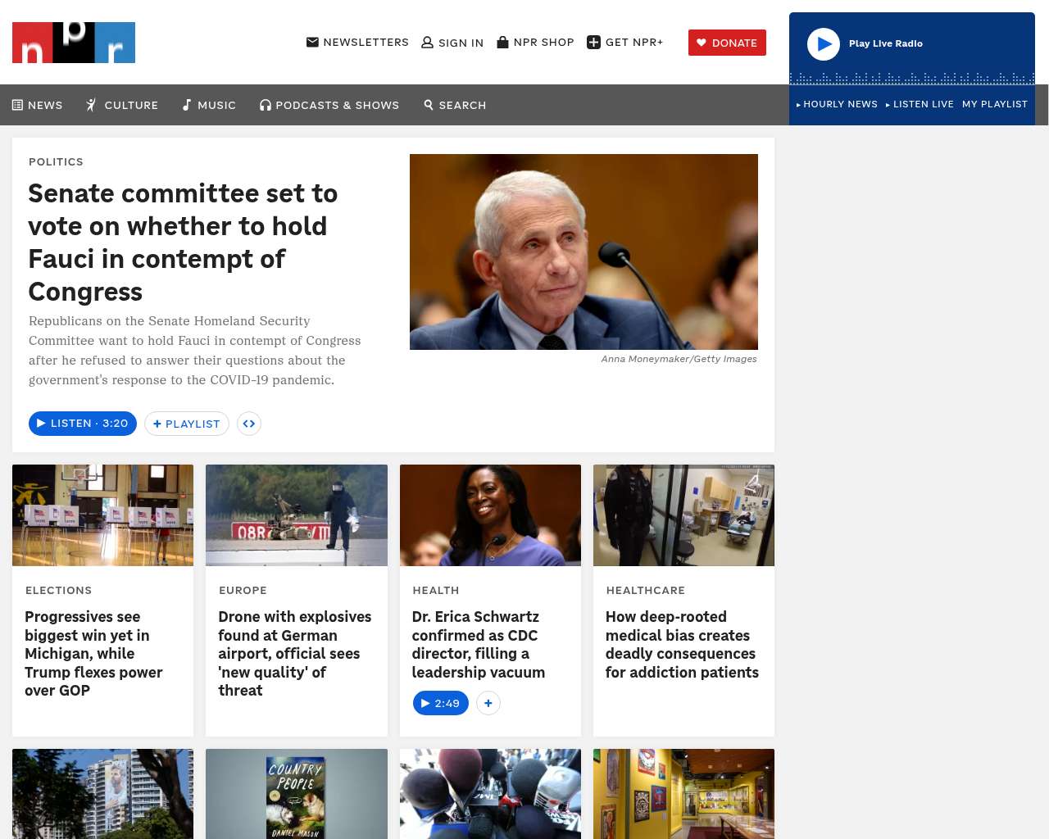Click the hospital room thumbnail
Image resolution: width=1049 pixels, height=839 pixels.
pos(683,515)
